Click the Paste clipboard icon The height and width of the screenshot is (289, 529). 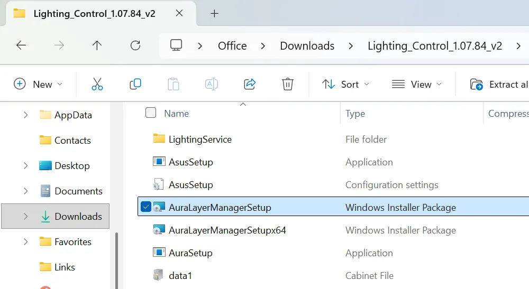(x=174, y=84)
